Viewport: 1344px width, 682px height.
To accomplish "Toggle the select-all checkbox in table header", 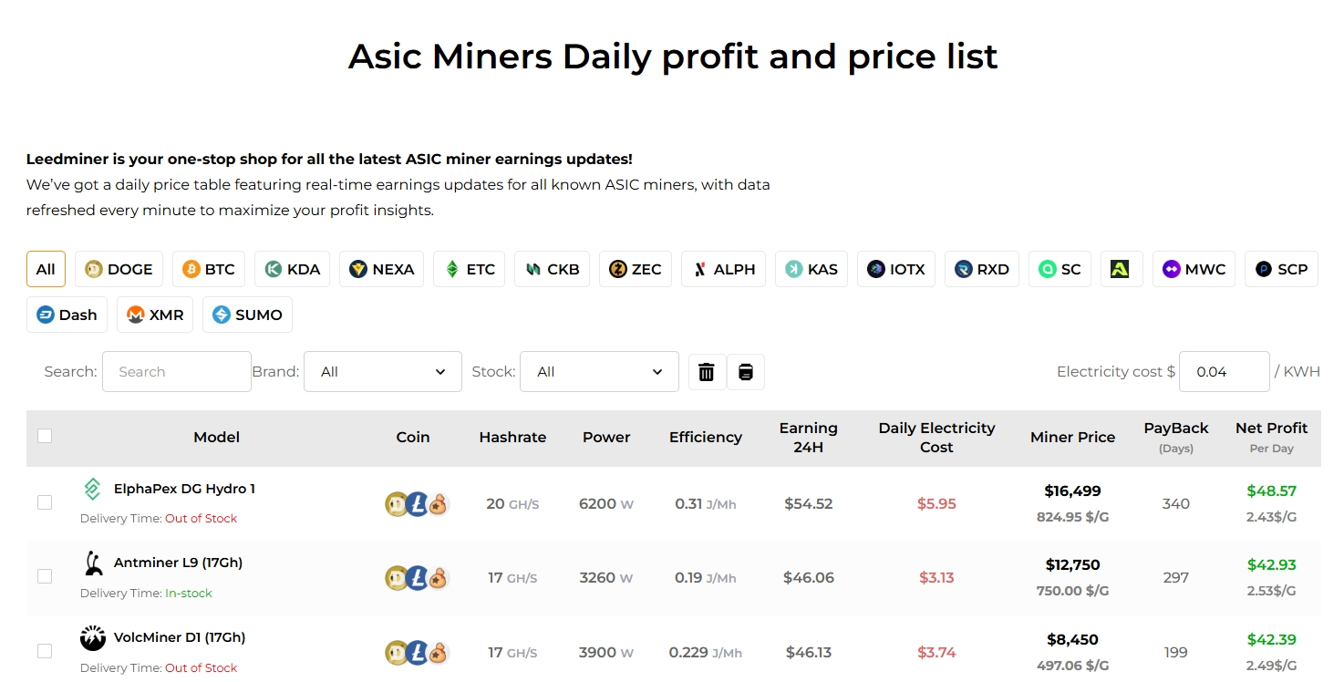I will (x=45, y=436).
